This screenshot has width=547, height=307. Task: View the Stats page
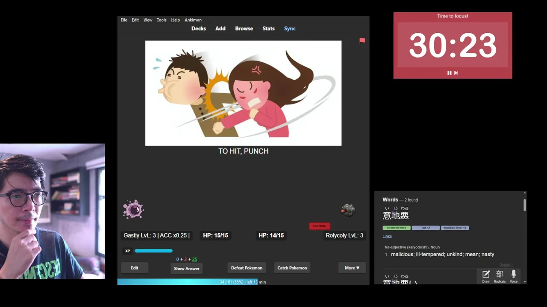[268, 29]
